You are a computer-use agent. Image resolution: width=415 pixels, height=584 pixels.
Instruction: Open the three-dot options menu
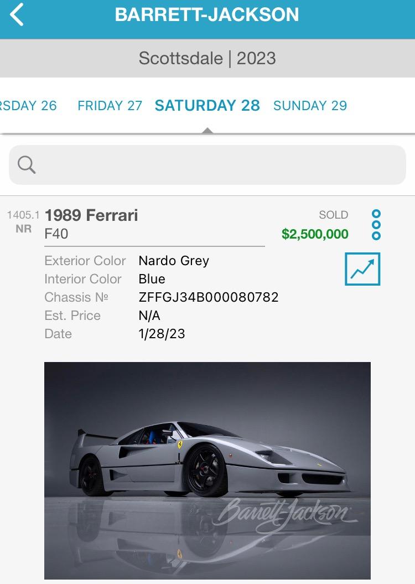[376, 224]
